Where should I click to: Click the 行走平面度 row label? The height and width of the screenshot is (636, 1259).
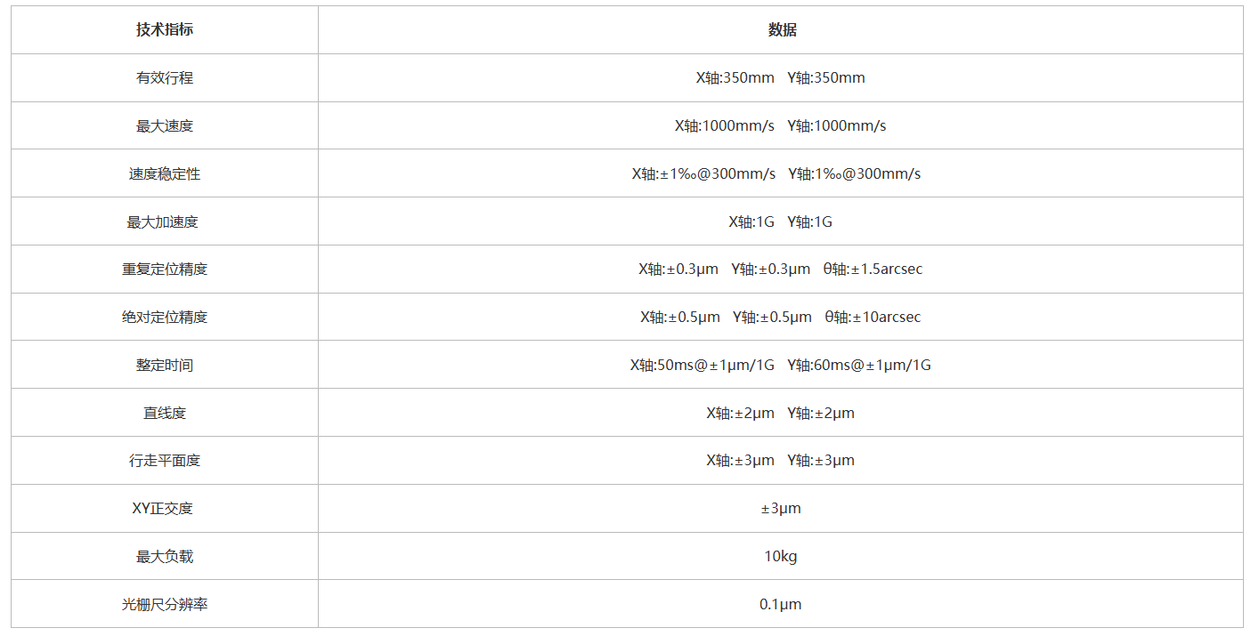pos(165,461)
